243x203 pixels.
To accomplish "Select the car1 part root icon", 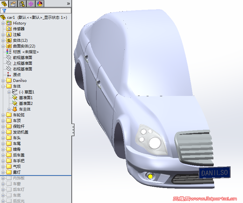I will (x=3, y=18).
